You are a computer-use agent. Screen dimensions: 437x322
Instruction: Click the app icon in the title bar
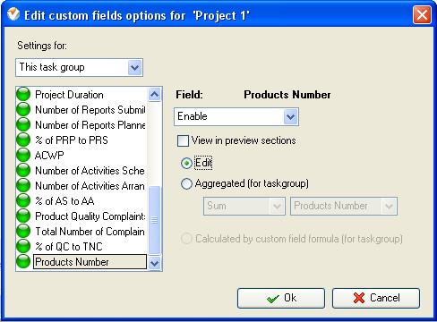coord(13,14)
